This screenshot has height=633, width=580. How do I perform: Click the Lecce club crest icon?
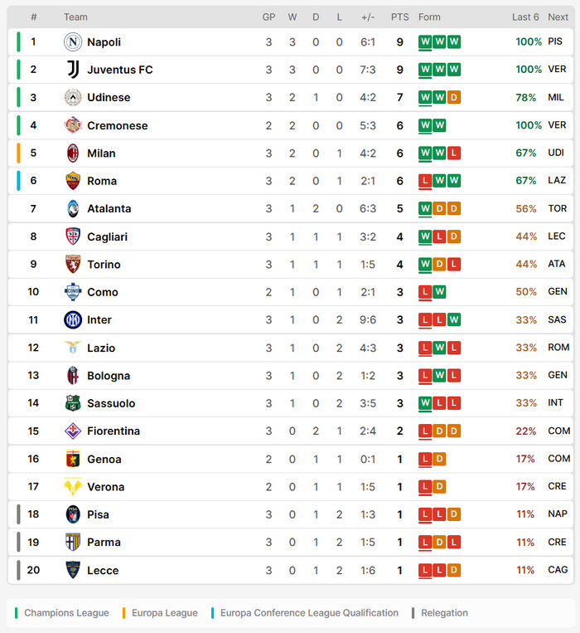point(73,571)
